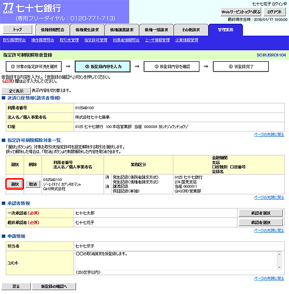Viewport: 289px width, 294px height.
Task: Switch to the 債権発生請求 tab
Action: pos(87,30)
